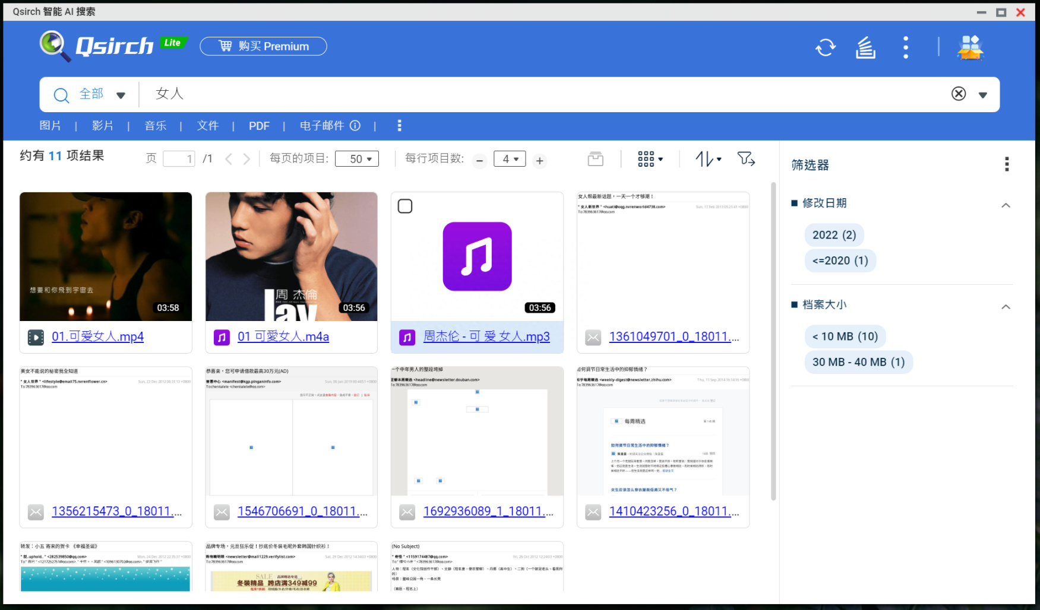
Task: Click the refresh sync icon in header
Action: [826, 47]
